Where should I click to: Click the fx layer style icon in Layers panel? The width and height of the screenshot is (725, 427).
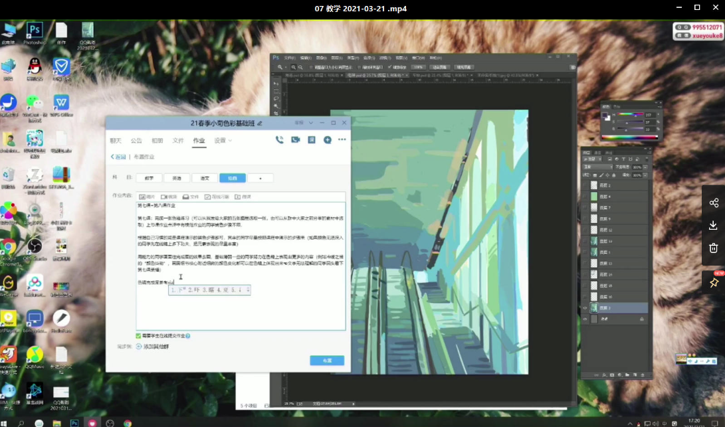[604, 375]
